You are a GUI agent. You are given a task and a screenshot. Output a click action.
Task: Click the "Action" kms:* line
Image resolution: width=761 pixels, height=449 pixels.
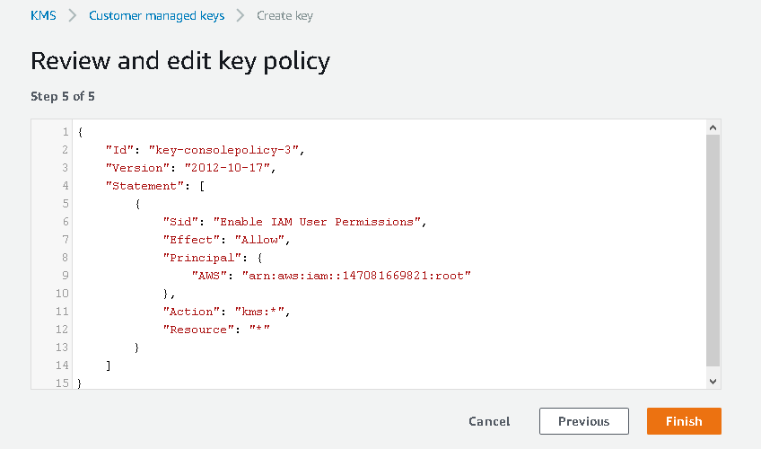coord(226,312)
